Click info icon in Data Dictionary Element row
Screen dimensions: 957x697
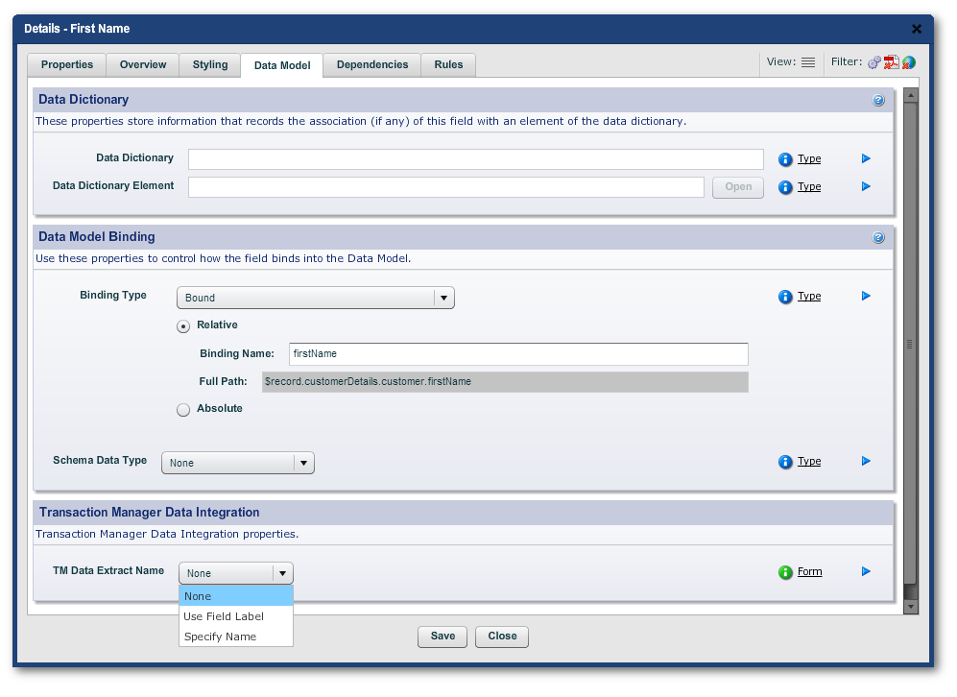click(785, 187)
